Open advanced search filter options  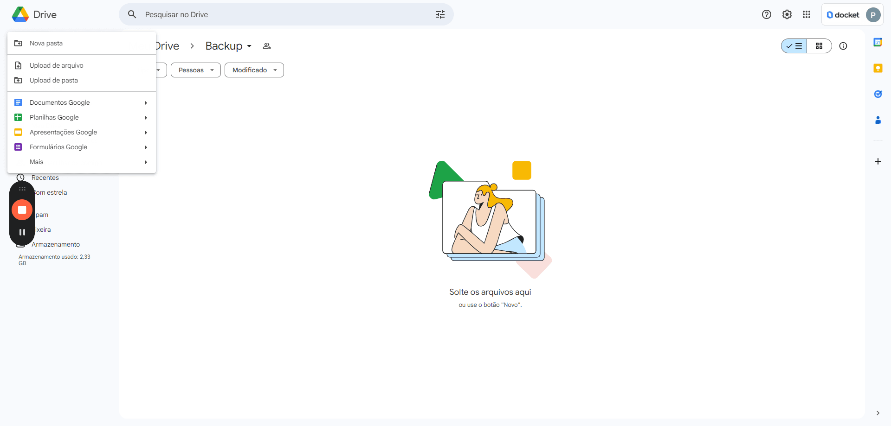(x=440, y=14)
